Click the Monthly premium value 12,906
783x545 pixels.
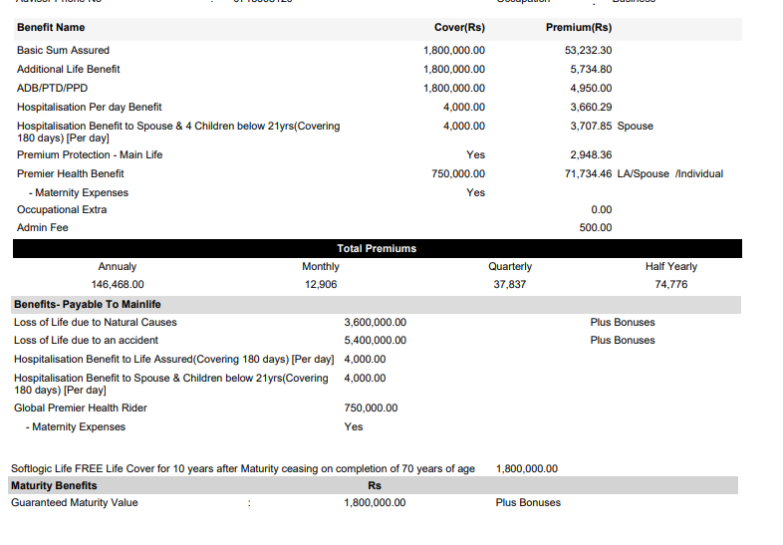[321, 285]
